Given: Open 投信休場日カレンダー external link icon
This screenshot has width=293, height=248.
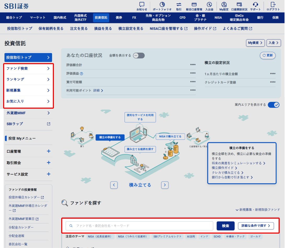Looking at the screenshot, I should pos(42,197).
